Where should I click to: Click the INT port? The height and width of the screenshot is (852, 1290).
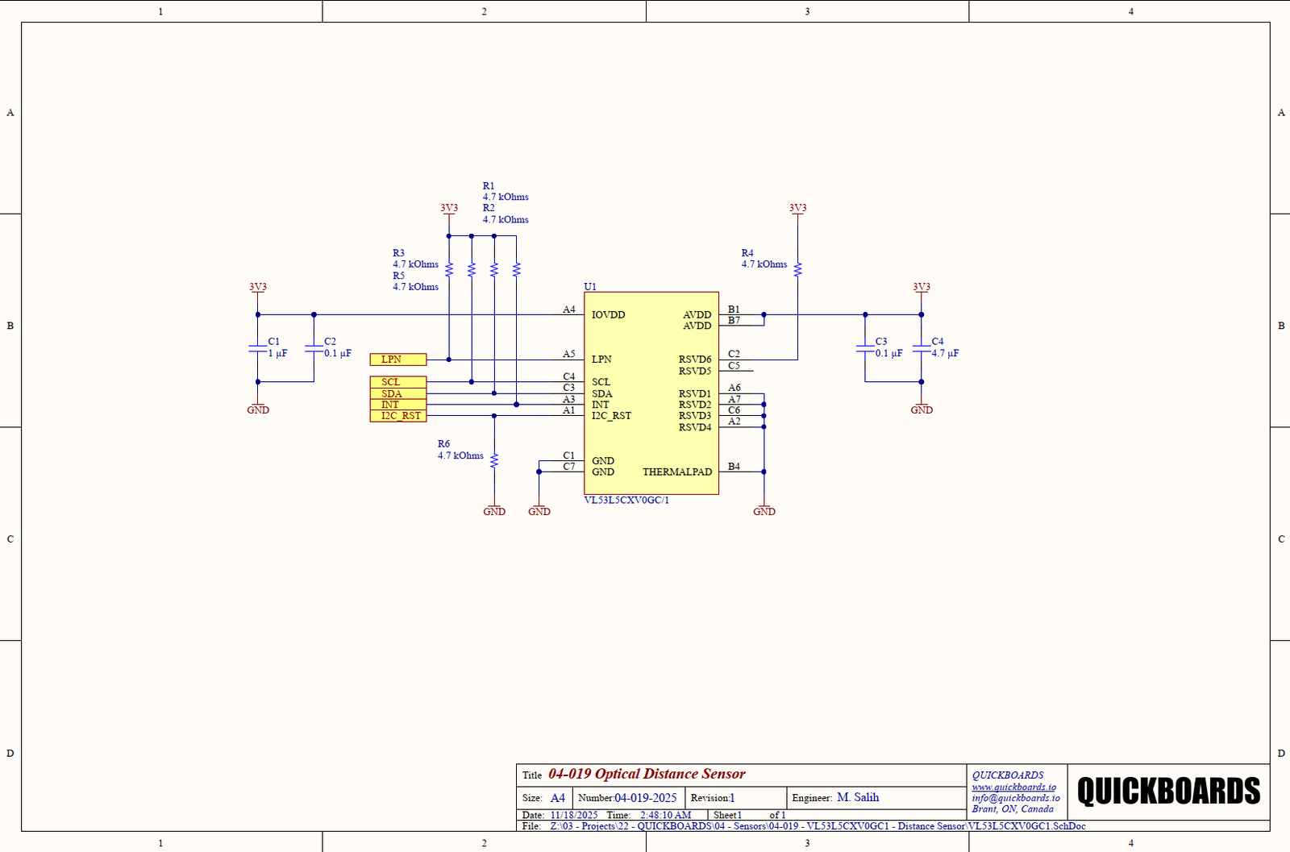(398, 405)
